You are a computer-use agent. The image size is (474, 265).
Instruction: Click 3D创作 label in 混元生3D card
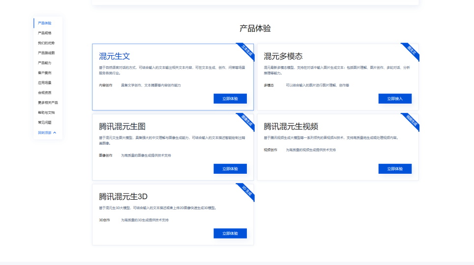(104, 220)
